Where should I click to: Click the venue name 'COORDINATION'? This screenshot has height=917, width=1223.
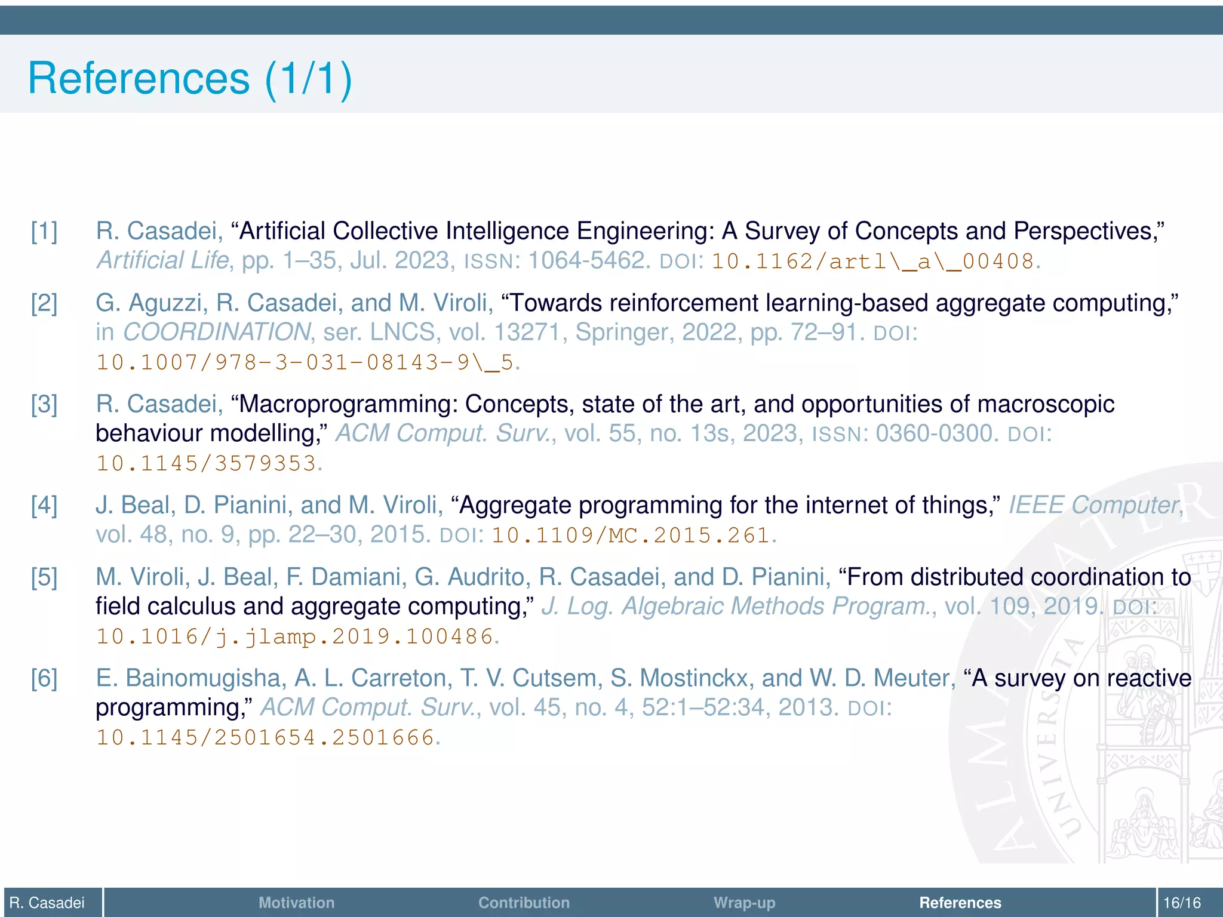pos(217,332)
